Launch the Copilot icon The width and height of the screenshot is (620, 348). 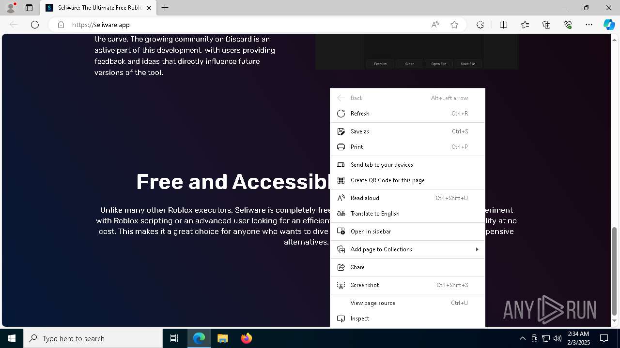[x=609, y=25]
